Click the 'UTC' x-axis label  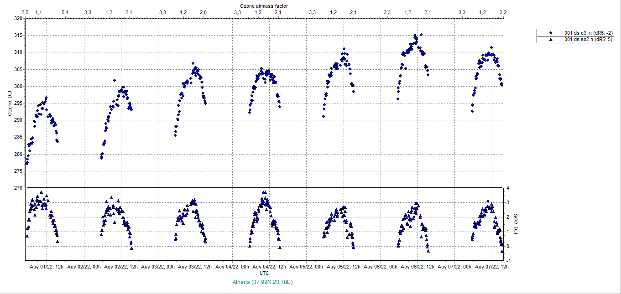coord(264,273)
